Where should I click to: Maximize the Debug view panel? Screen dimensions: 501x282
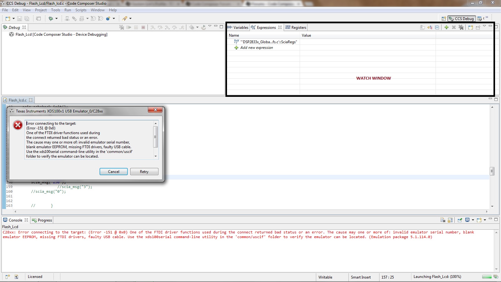pos(221,26)
